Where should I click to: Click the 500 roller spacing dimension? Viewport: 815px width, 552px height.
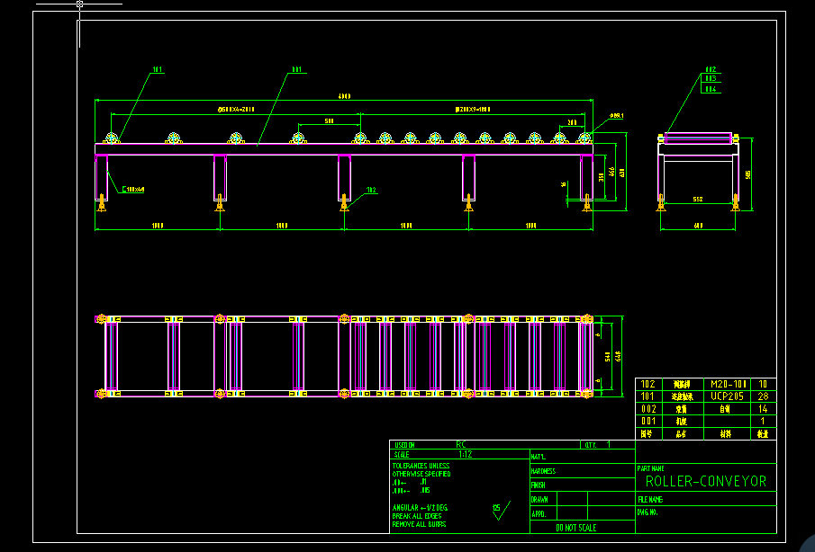click(x=329, y=120)
